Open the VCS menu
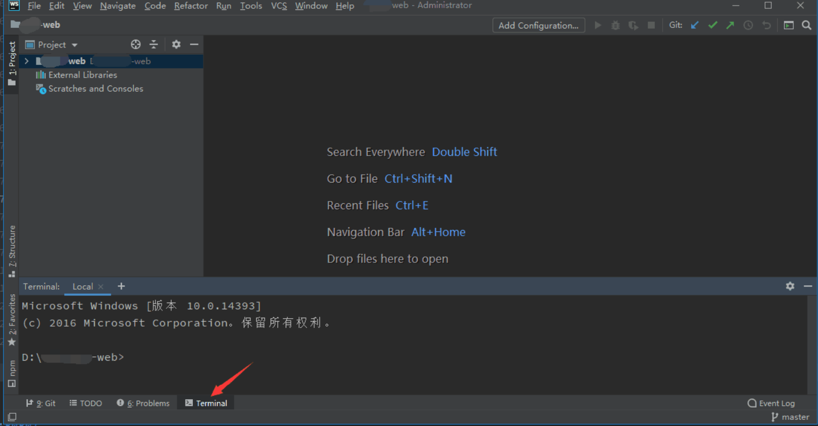The image size is (818, 426). coord(278,6)
